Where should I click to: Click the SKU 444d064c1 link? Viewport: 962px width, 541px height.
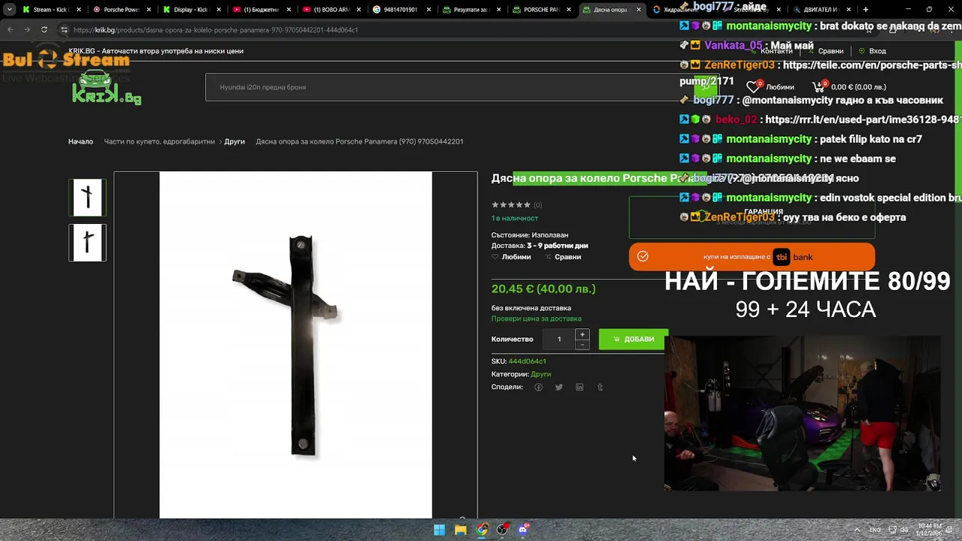click(x=527, y=361)
